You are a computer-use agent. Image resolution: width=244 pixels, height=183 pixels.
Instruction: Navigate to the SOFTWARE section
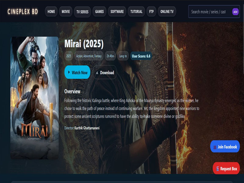coord(117,12)
